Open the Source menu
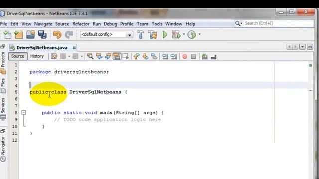Screen dimensions: 319x179 [62, 24]
